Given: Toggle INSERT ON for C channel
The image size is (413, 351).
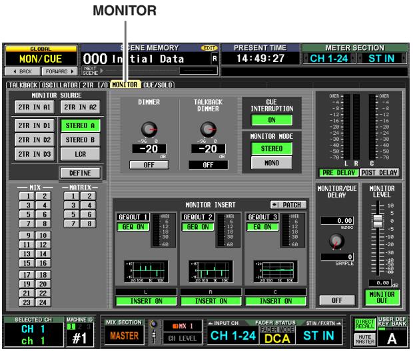Looking at the screenshot, I should pos(276,301).
